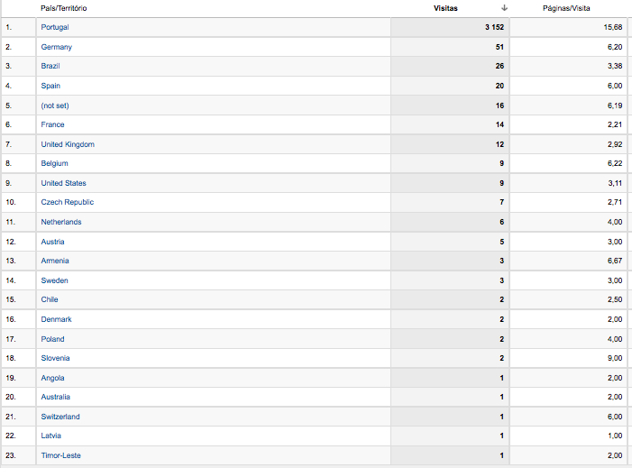Screen dimensions: 632x468
Task: Click the País/Território column header
Action: coord(64,8)
